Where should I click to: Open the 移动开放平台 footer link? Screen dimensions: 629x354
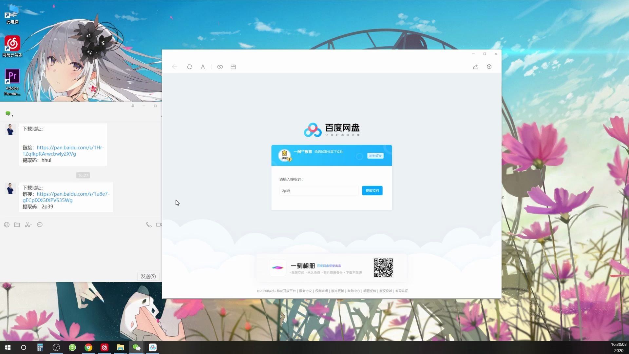[x=286, y=291]
